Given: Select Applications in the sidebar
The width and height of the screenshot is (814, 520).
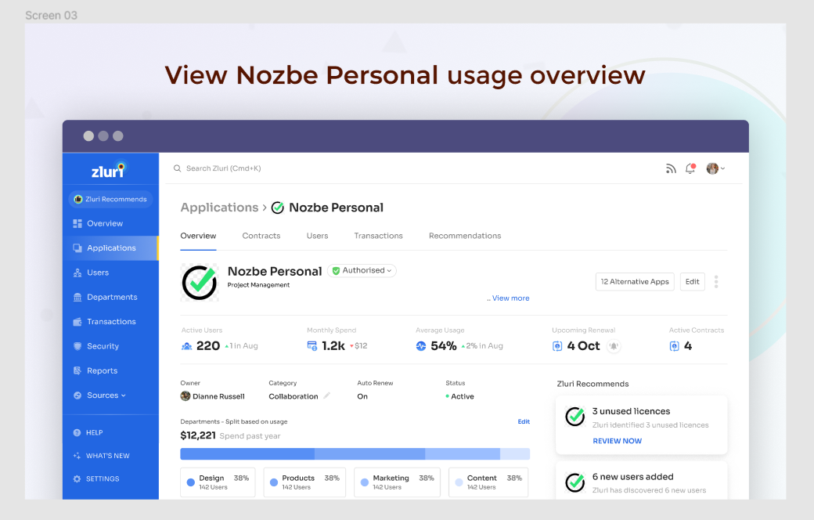Looking at the screenshot, I should (x=110, y=247).
